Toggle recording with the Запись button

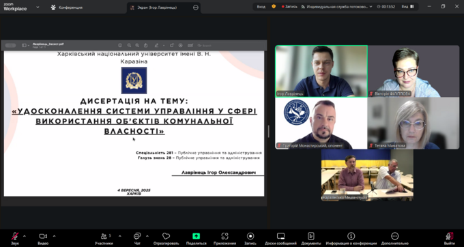(x=250, y=238)
